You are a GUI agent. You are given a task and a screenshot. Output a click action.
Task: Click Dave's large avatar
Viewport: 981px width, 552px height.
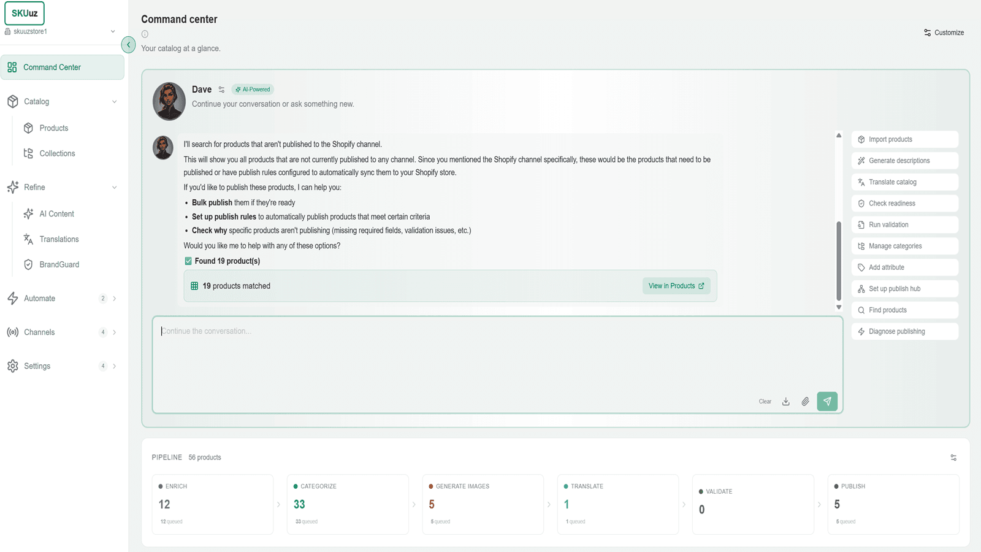coord(169,101)
